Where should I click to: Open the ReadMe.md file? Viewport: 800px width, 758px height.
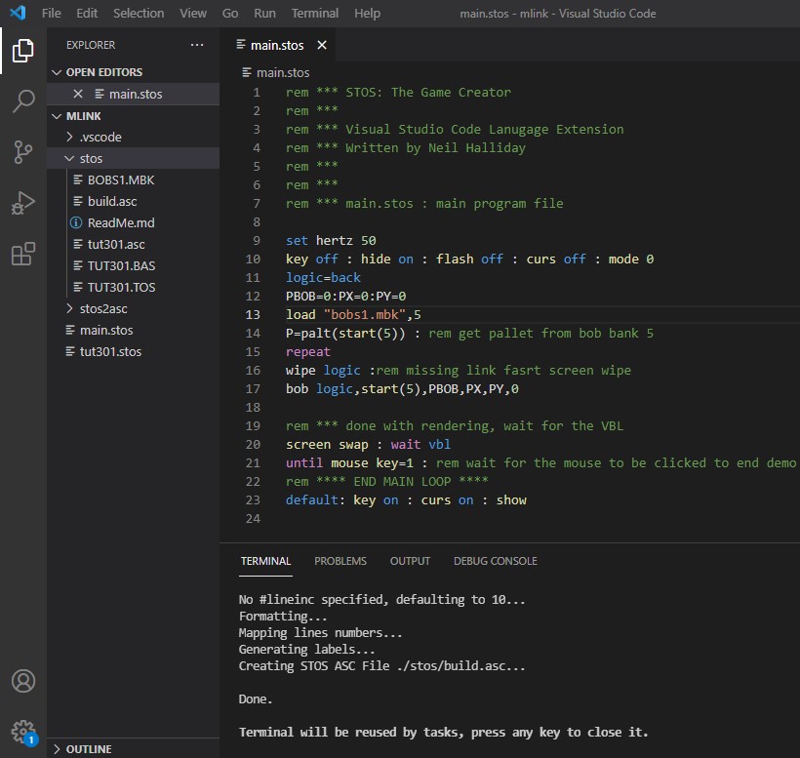pyautogui.click(x=121, y=222)
